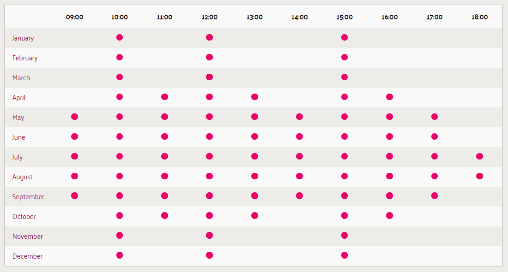508x272 pixels.
Task: Click the January row label
Action: tap(23, 38)
